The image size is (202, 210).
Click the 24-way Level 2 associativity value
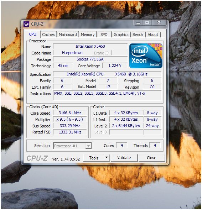(152, 126)
